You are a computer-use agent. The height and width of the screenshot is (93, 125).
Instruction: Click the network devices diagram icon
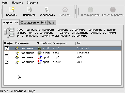tap(9, 32)
